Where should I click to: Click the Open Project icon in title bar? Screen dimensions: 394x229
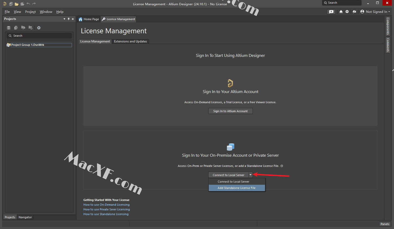[x=22, y=4]
